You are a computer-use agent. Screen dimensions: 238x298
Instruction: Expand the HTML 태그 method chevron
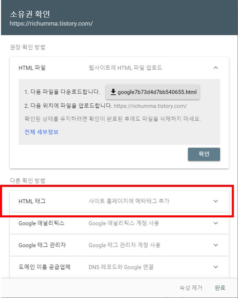[x=216, y=201]
